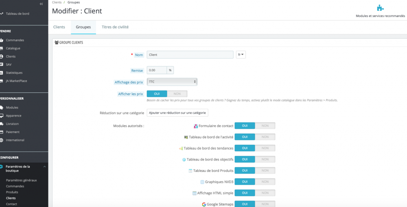Set Afficher les prix to NON
Image resolution: width=407 pixels, height=207 pixels.
(x=177, y=94)
